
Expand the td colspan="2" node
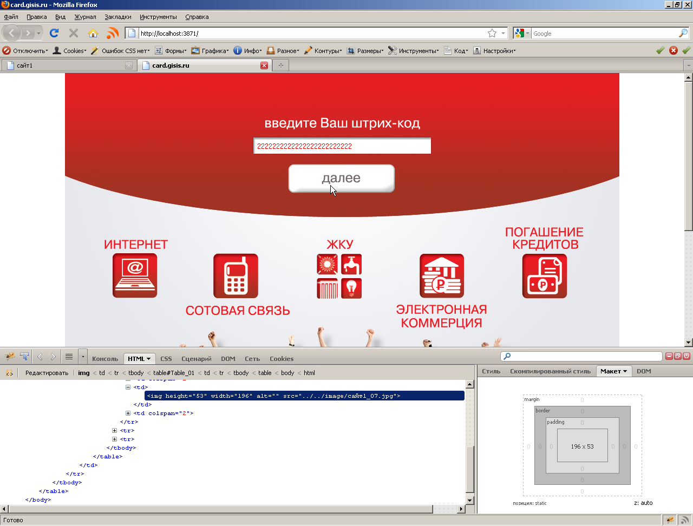pos(128,413)
